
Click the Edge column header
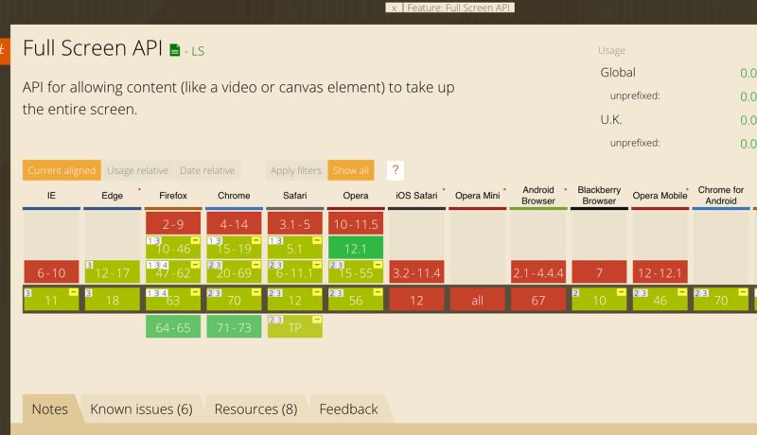[112, 196]
